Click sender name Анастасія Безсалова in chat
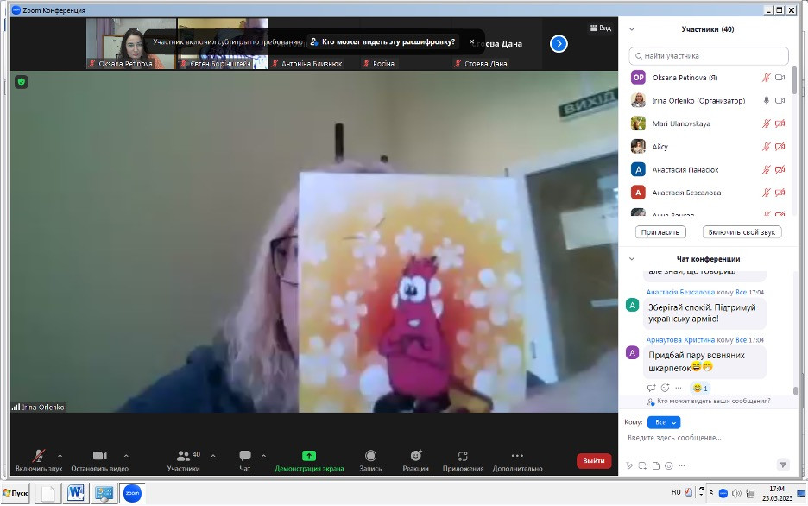Viewport: 808px width, 506px height. 680,292
